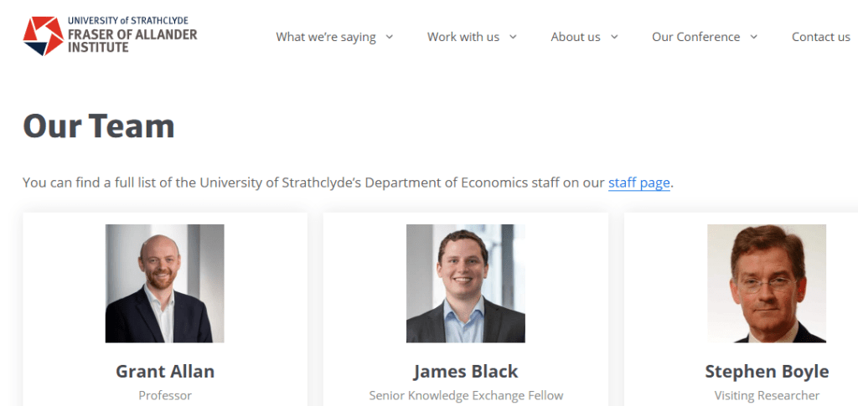Click the "Senior Knowledge Exchange Fellow" job title
The image size is (858, 406).
[466, 395]
